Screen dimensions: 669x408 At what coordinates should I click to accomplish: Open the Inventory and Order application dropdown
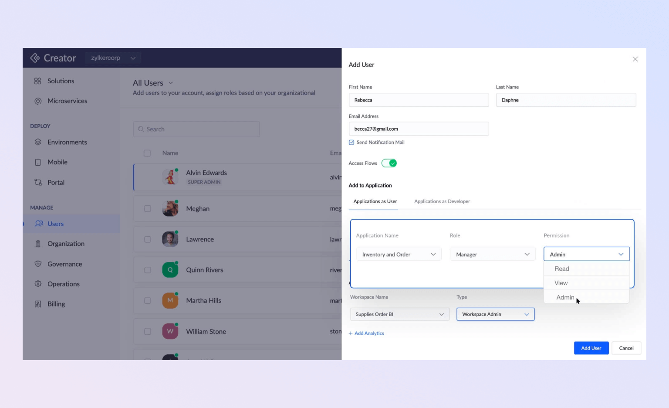click(399, 254)
